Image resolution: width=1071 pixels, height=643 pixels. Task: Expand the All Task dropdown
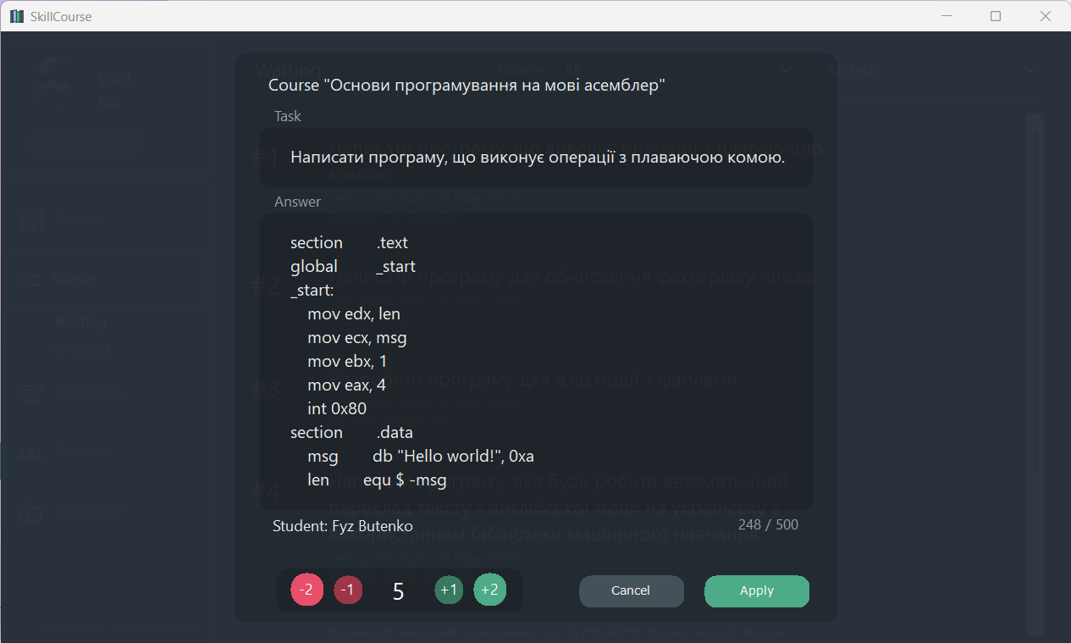[x=931, y=69]
